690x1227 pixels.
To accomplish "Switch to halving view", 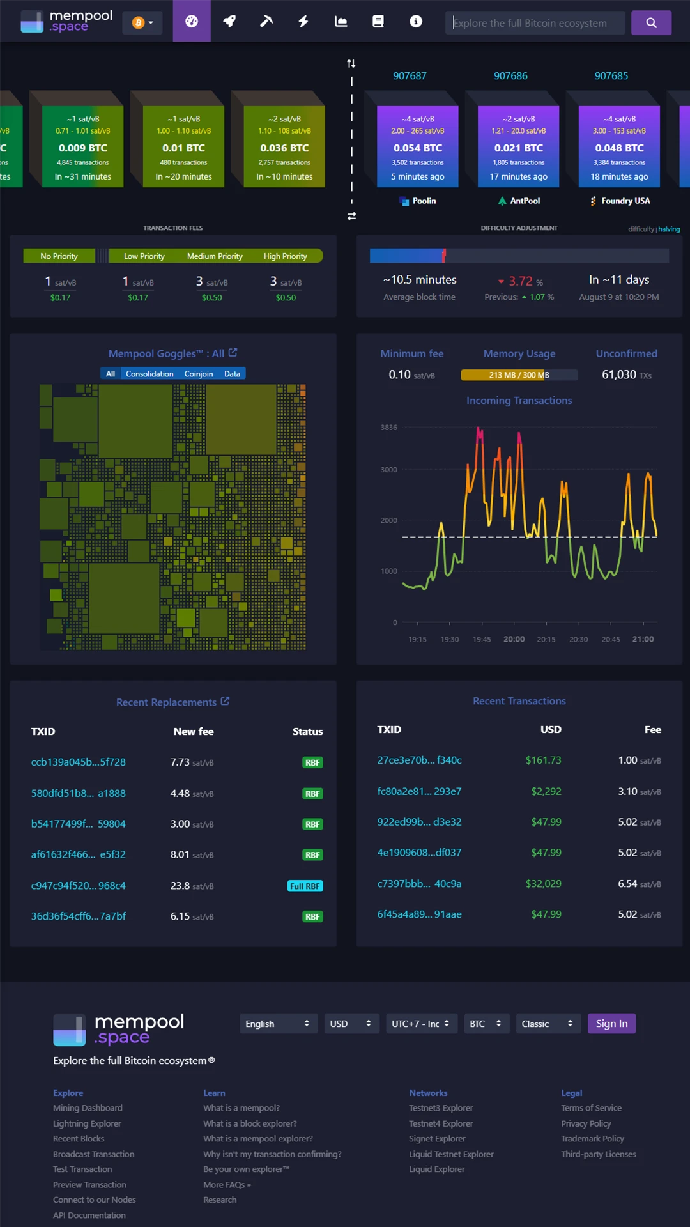I will [669, 229].
